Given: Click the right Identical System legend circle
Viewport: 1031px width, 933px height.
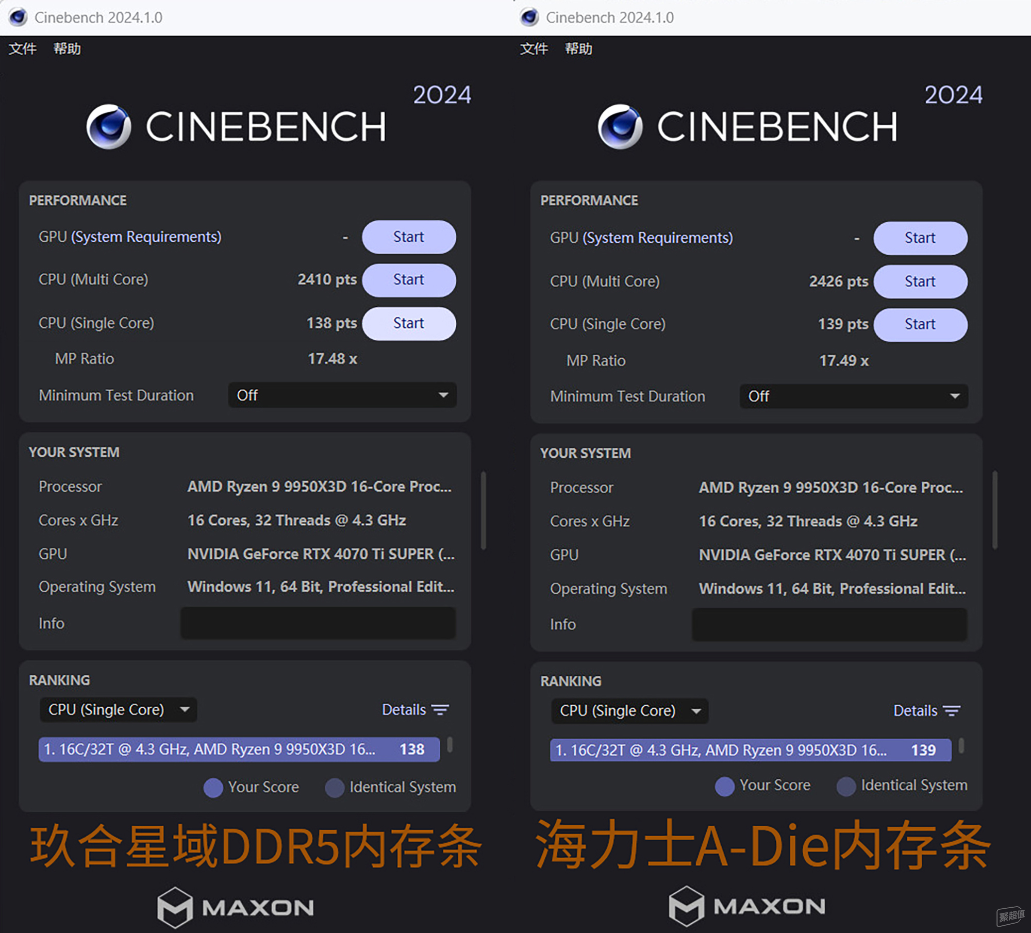Looking at the screenshot, I should click(846, 786).
